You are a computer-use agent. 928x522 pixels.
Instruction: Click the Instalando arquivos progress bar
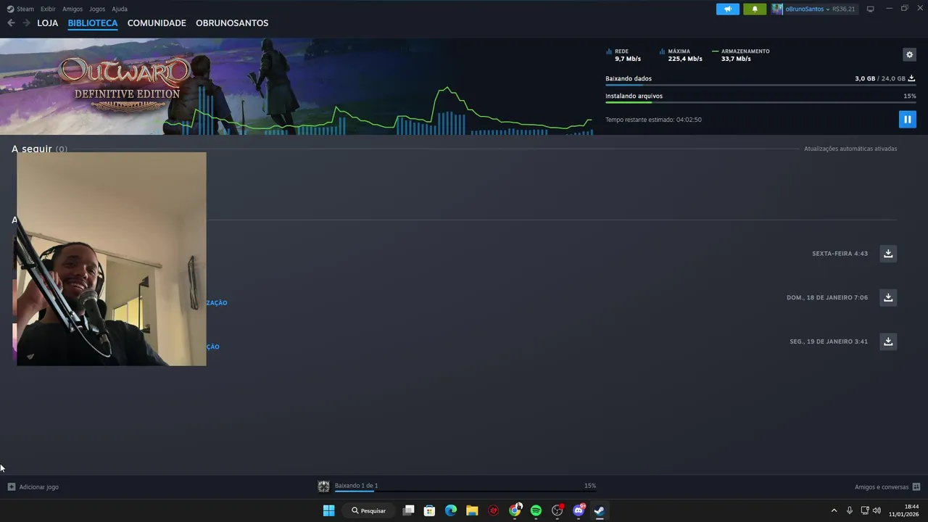(761, 102)
